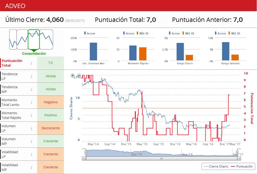
Task: Click Creciente value for Volatilidad MP
Action: pos(50,167)
